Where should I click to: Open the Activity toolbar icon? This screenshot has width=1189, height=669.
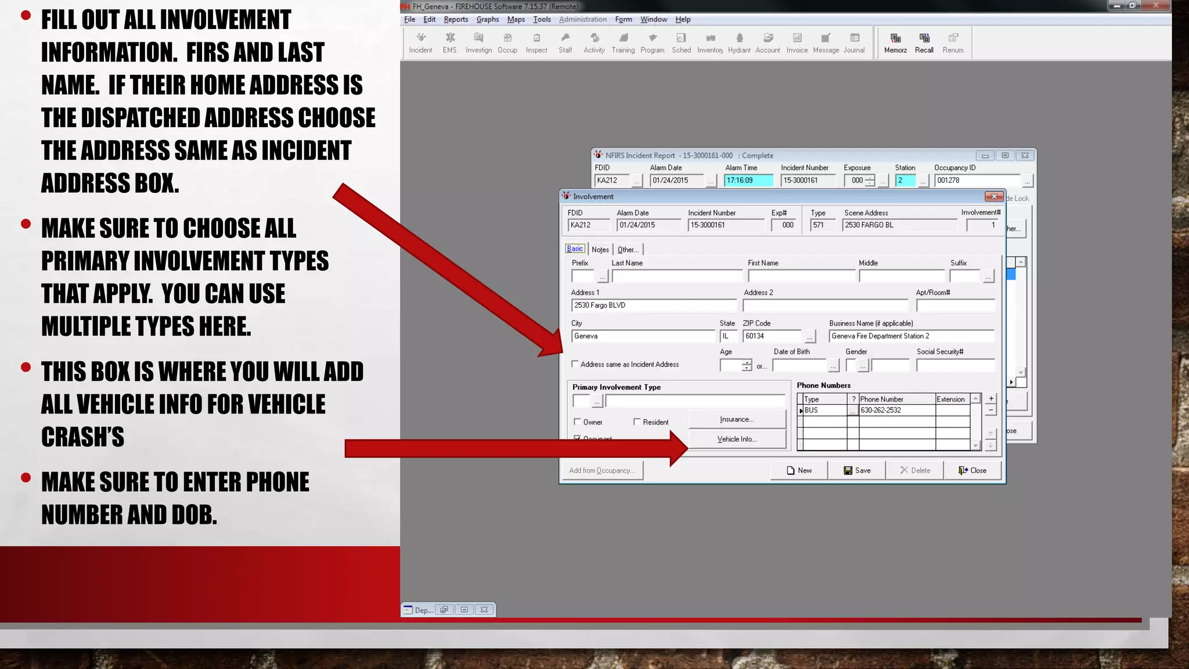pos(594,43)
